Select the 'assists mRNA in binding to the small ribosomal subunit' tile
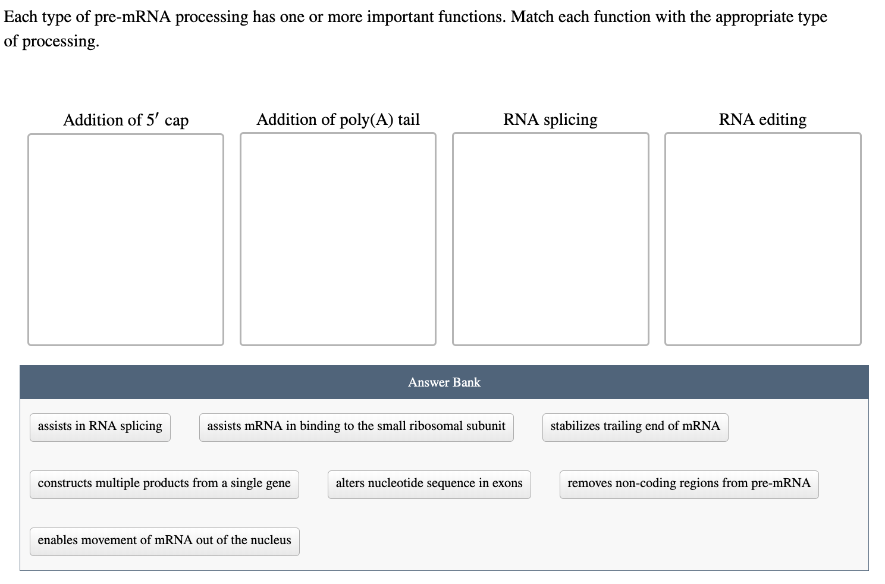885x584 pixels. 356,426
